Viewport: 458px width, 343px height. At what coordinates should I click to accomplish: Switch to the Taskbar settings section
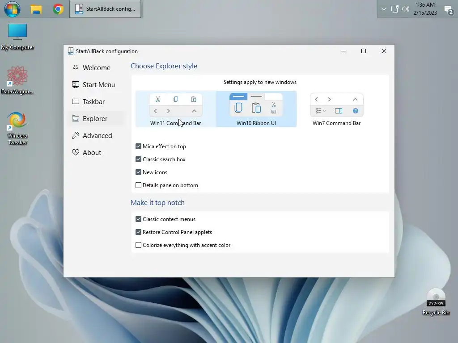coord(96,101)
